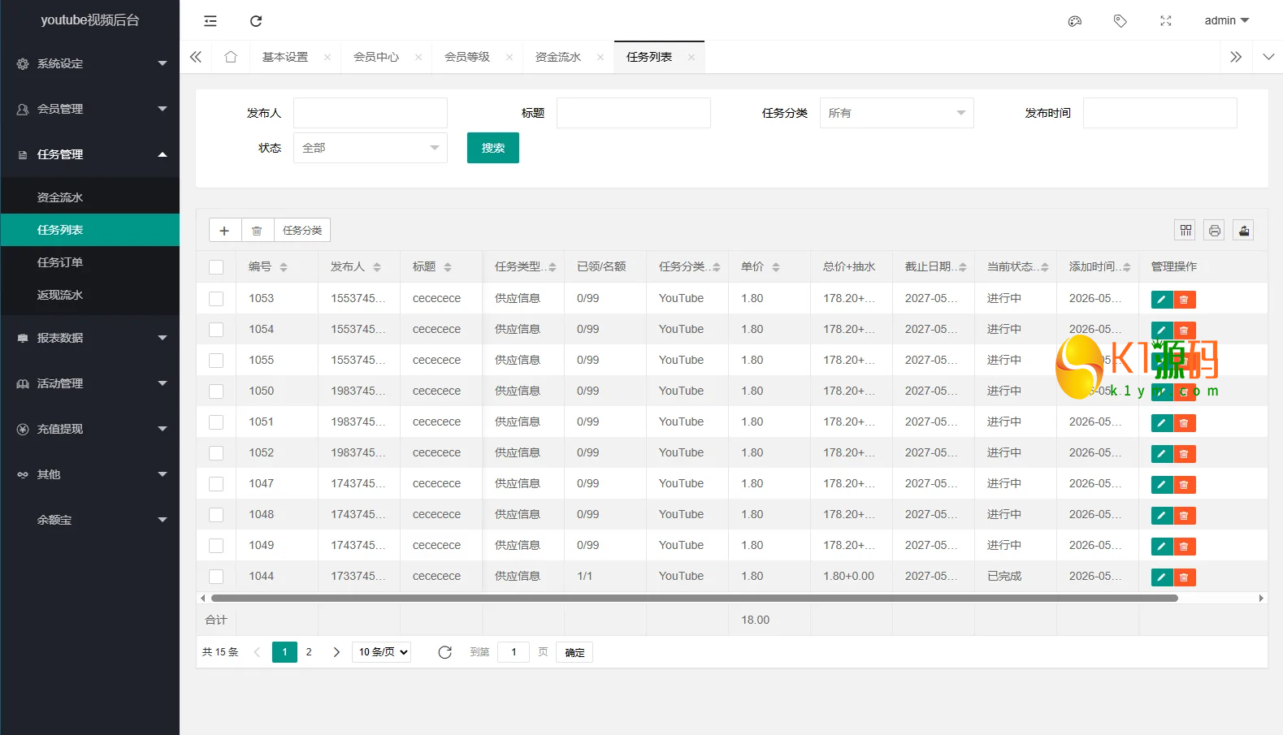The image size is (1283, 735).
Task: Open 资金流水 in sidebar submenu
Action: click(90, 197)
